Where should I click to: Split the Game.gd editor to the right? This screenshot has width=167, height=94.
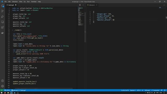click(80, 5)
